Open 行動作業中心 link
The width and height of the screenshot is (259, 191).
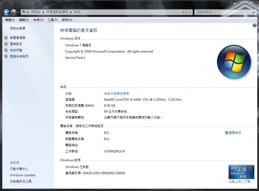pyautogui.click(x=19, y=169)
